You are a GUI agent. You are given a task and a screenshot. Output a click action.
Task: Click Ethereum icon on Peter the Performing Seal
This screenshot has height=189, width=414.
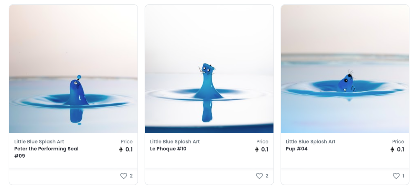pos(121,149)
